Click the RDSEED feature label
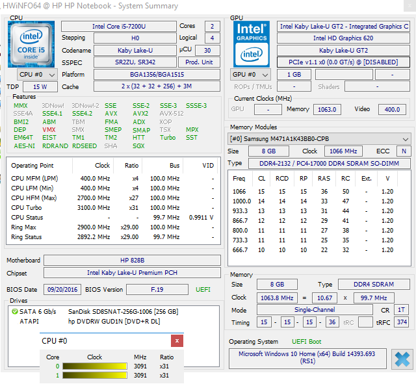The image size is (416, 384). [x=84, y=146]
